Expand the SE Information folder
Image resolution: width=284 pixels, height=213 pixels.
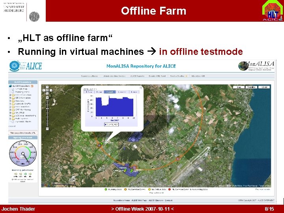point(10,98)
